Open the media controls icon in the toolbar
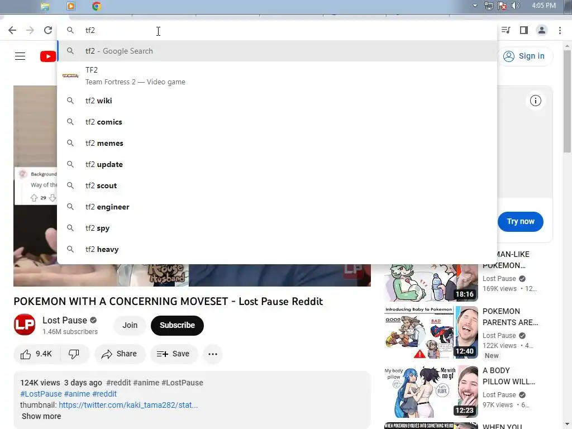 (x=506, y=30)
